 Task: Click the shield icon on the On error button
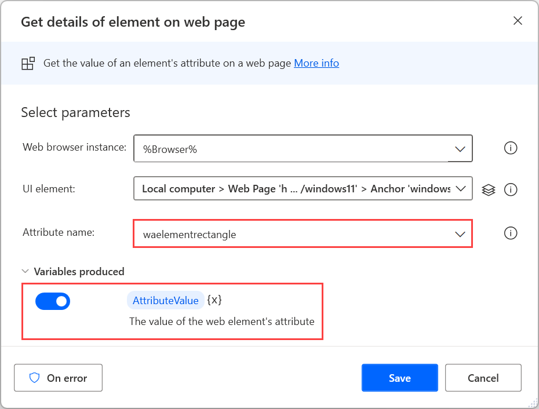click(35, 378)
